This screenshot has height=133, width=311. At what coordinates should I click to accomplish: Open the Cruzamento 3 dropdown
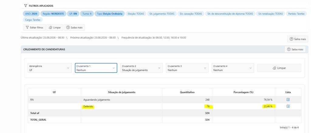pos(187,68)
